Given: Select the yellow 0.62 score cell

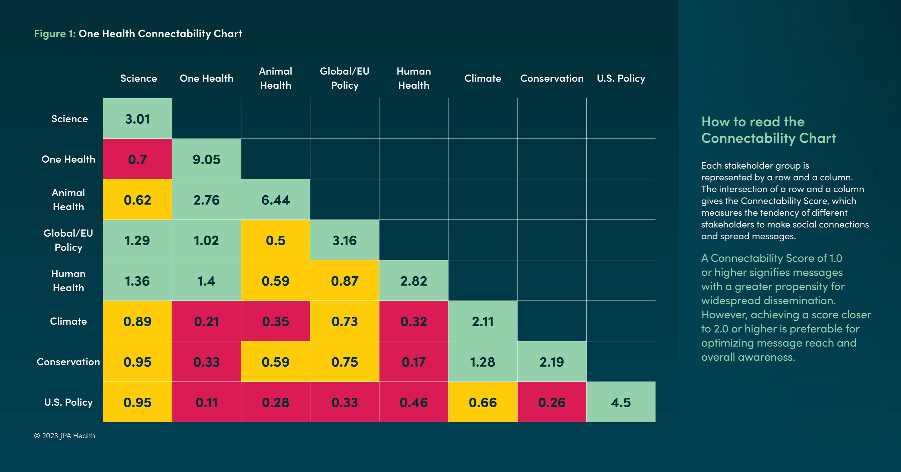Looking at the screenshot, I should (x=137, y=200).
